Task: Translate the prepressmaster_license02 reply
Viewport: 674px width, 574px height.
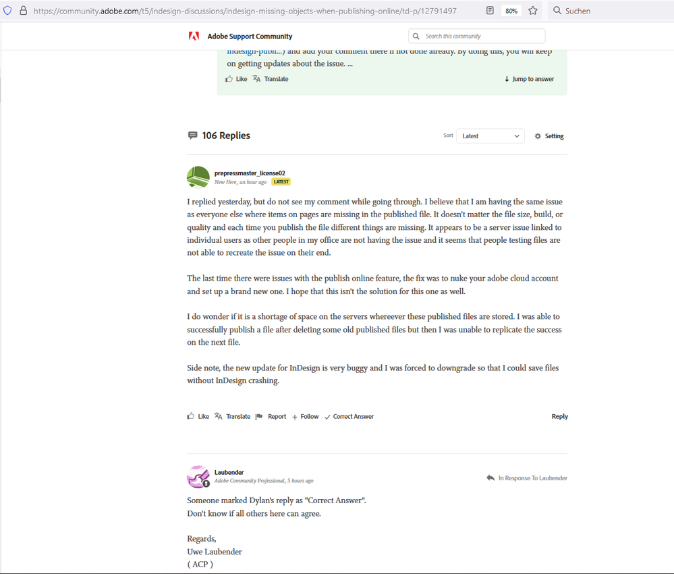Action: pos(233,416)
